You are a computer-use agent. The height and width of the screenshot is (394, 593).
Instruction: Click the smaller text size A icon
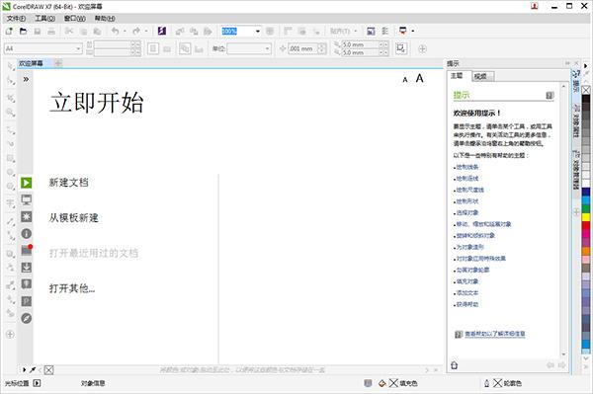click(405, 80)
